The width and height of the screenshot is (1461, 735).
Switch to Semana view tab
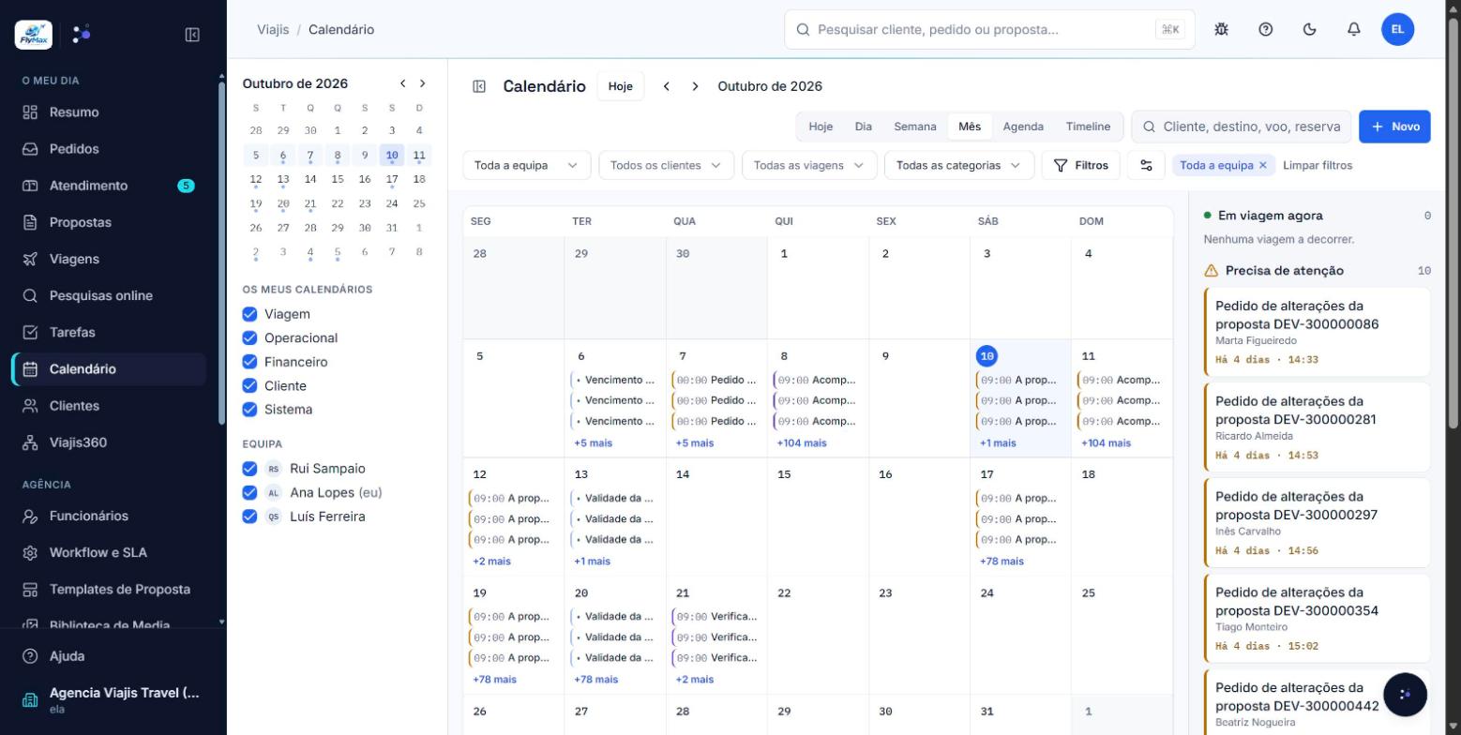[x=914, y=127]
